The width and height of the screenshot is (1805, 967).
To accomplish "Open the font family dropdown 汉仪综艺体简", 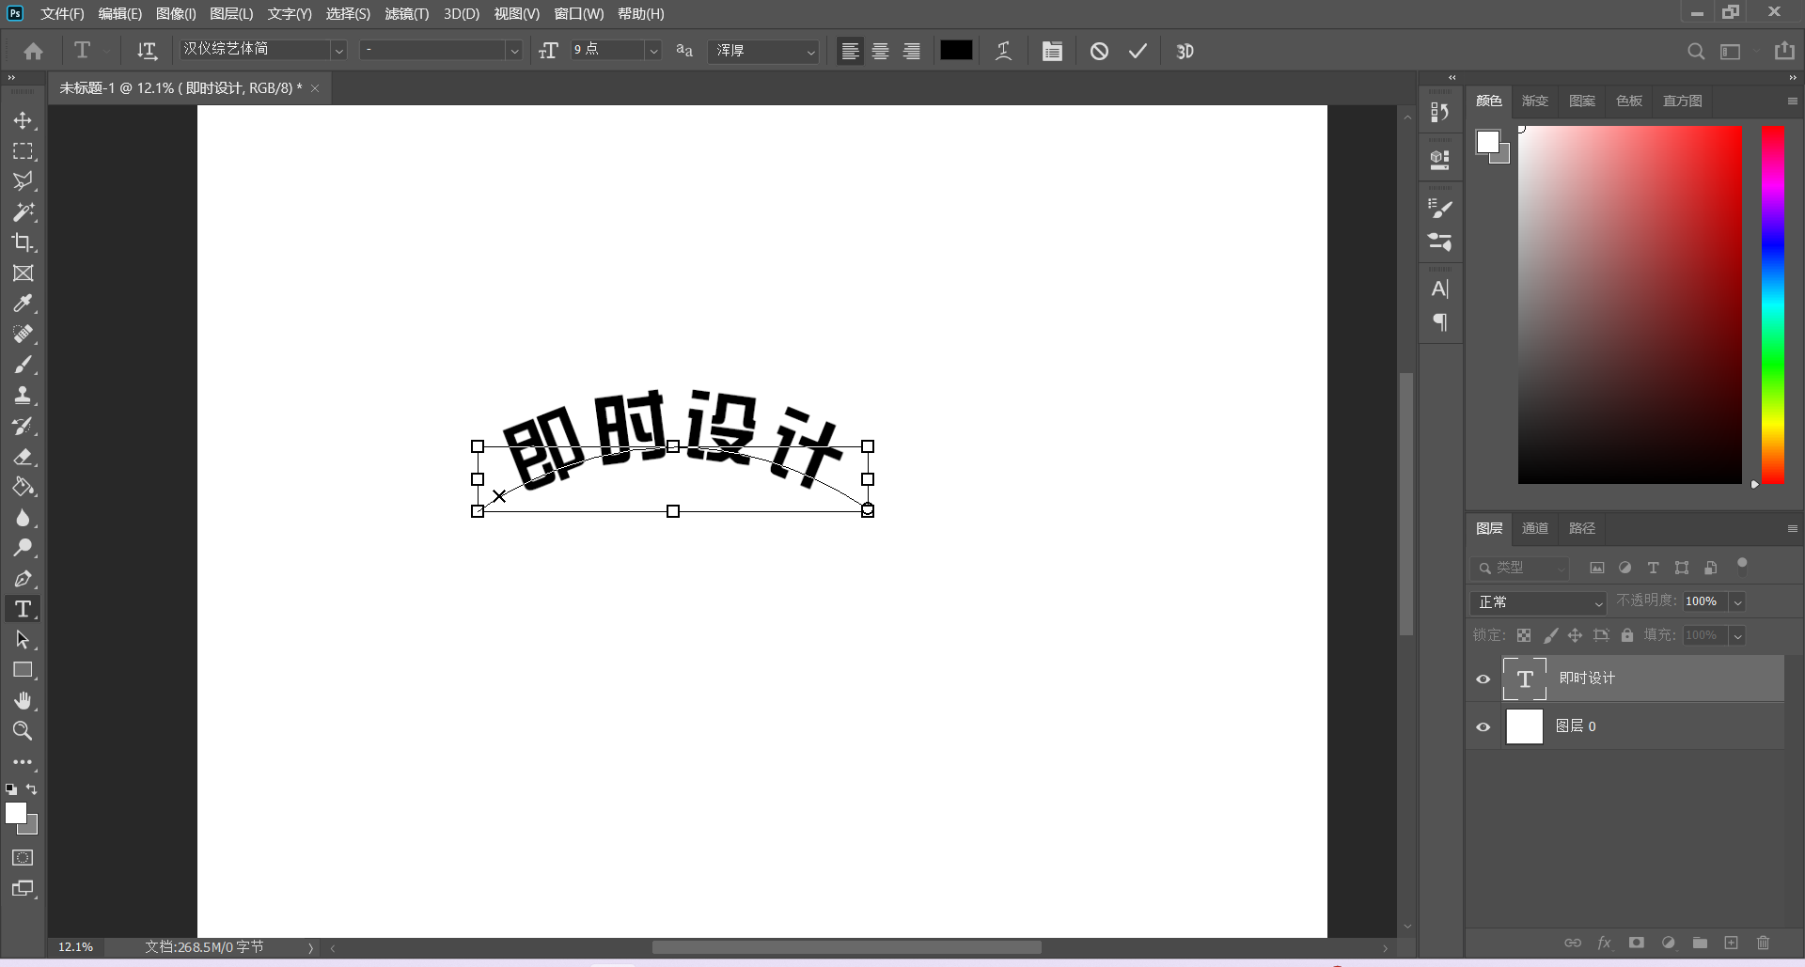I will tap(338, 51).
